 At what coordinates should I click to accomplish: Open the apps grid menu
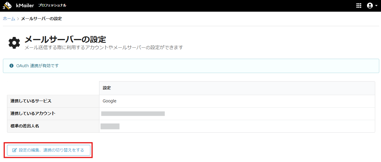[x=359, y=6]
